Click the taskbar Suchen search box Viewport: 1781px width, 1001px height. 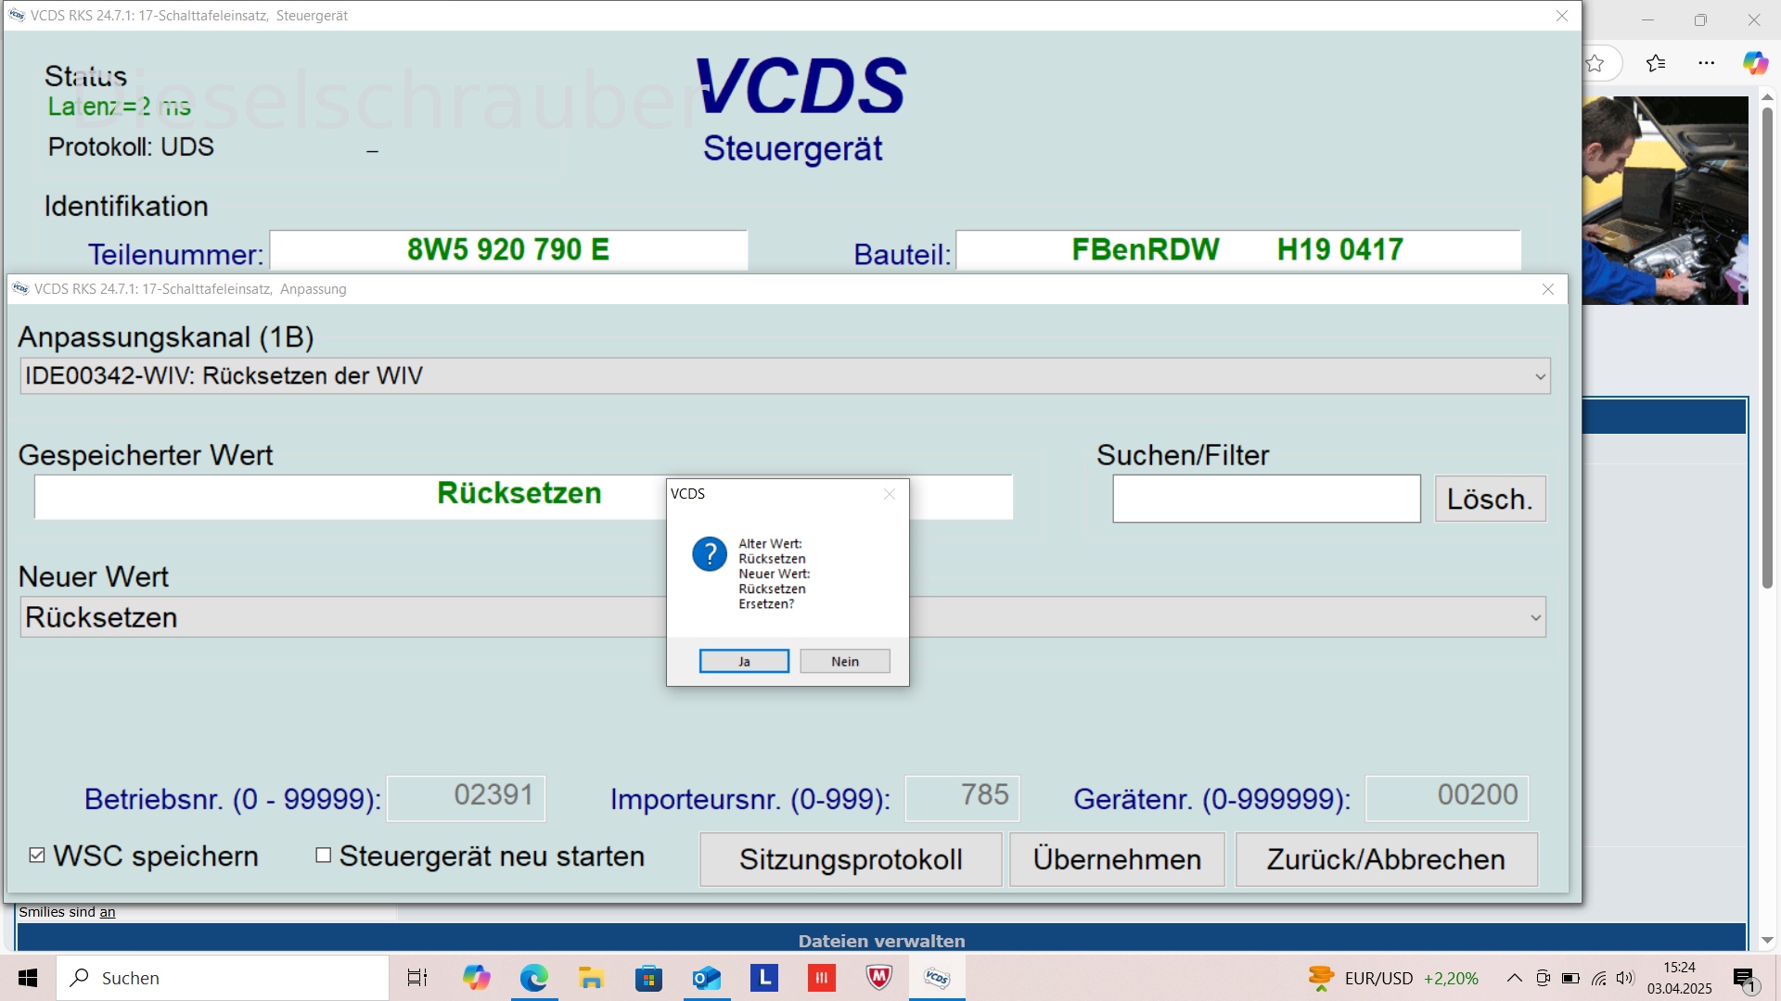click(x=223, y=978)
